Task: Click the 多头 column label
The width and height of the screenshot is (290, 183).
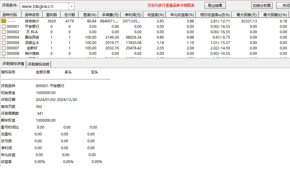Action: (68, 72)
